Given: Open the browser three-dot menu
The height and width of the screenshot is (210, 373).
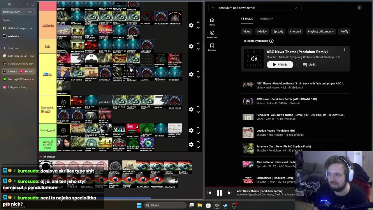Looking at the screenshot, I should (3, 4).
